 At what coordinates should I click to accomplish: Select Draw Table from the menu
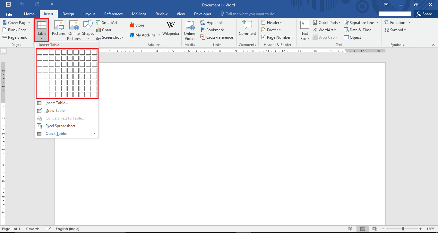pyautogui.click(x=67, y=111)
